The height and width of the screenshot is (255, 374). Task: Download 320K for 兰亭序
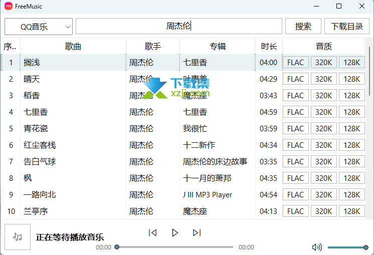(x=324, y=211)
